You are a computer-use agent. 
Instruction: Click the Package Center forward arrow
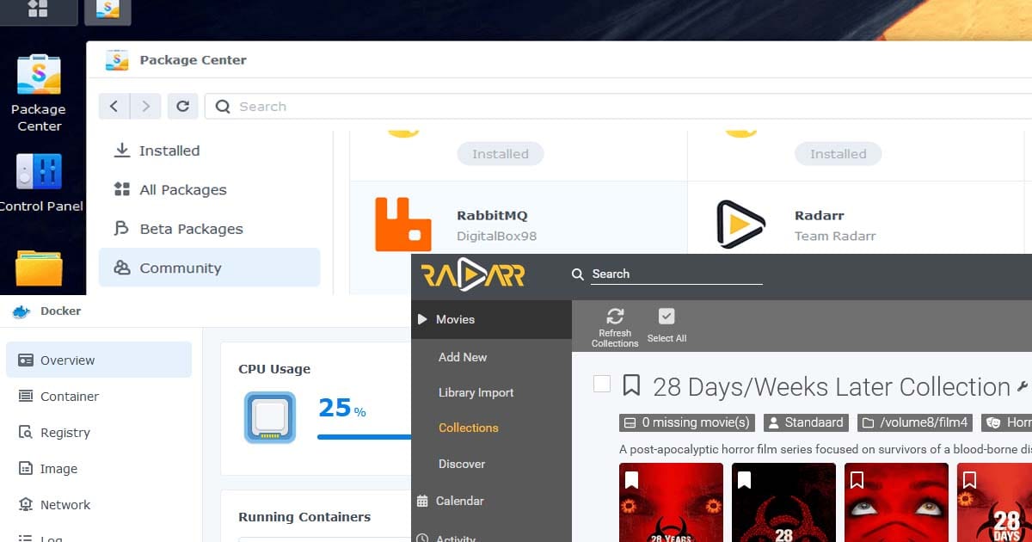tap(145, 106)
